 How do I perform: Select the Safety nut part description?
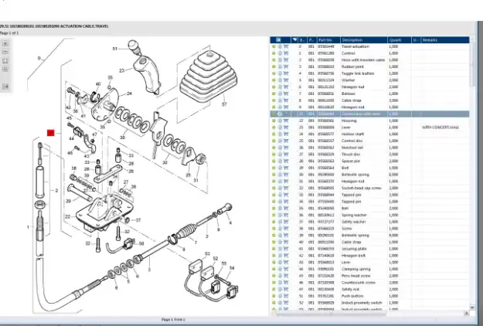(x=352, y=288)
